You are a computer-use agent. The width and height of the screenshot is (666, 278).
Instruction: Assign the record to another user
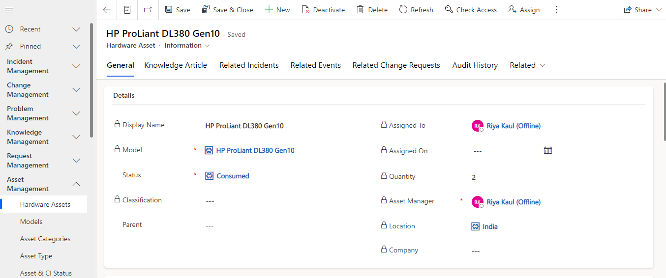click(524, 10)
